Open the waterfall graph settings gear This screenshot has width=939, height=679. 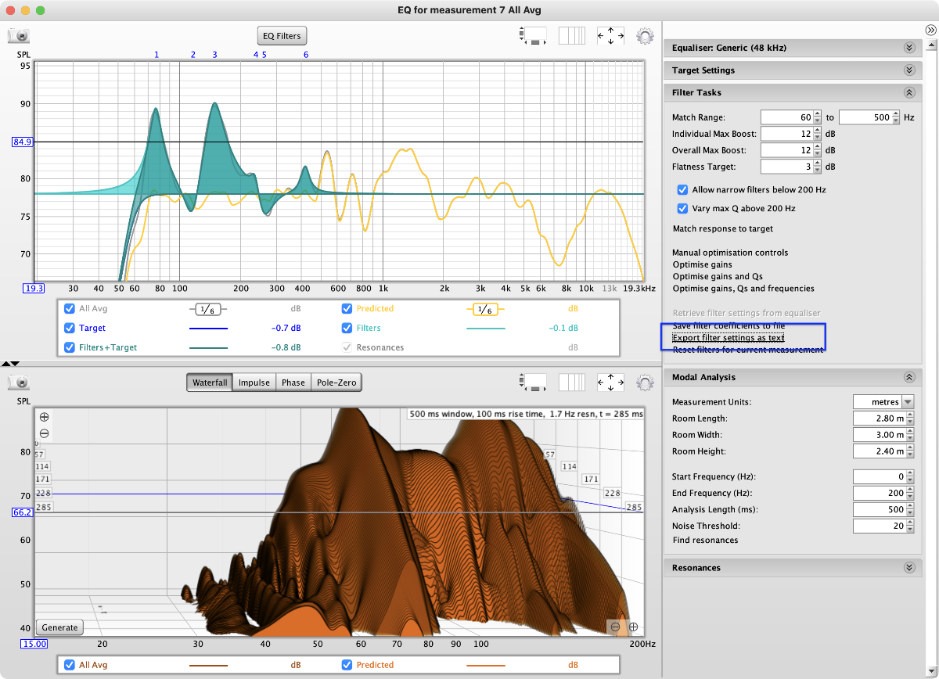pos(645,383)
